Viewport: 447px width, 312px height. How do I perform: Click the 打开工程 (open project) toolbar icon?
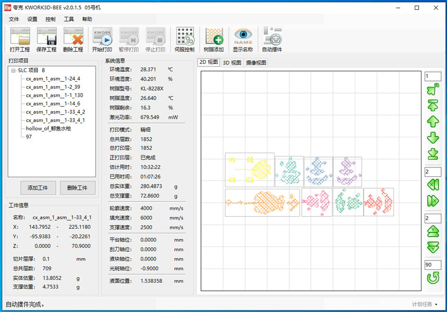[x=20, y=40]
